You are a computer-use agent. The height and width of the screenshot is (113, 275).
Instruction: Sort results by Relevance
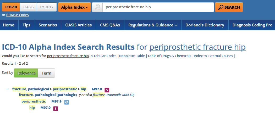point(26,73)
